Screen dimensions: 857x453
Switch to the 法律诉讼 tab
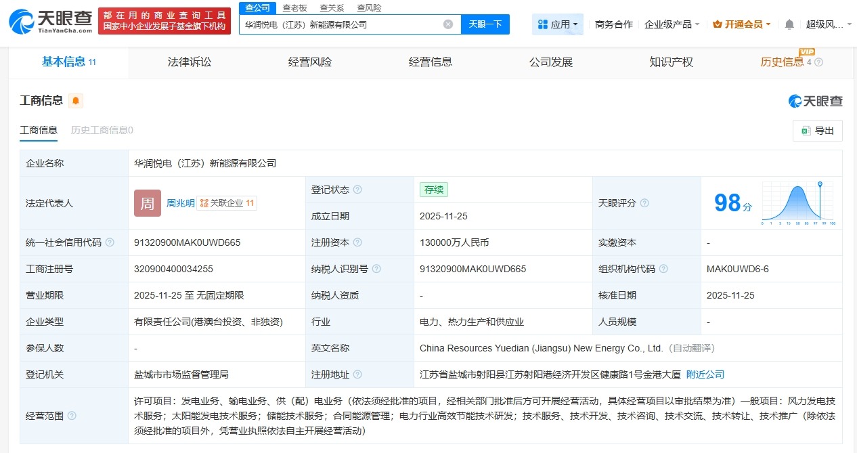coord(189,62)
